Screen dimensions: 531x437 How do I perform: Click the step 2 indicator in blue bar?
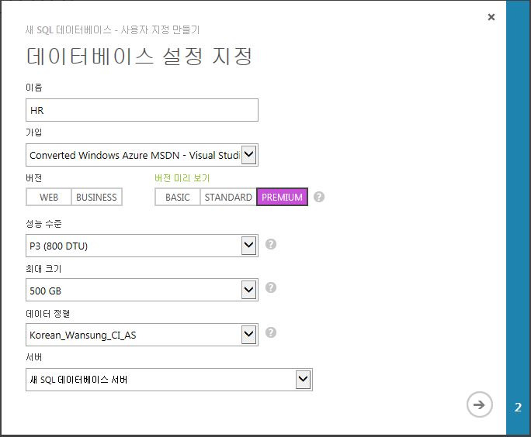click(518, 408)
